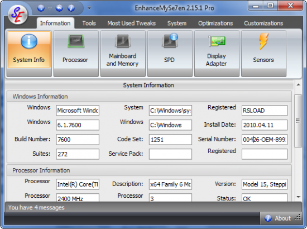Click the 'You have 4 messages' notice
307x229 pixels.
36,207
